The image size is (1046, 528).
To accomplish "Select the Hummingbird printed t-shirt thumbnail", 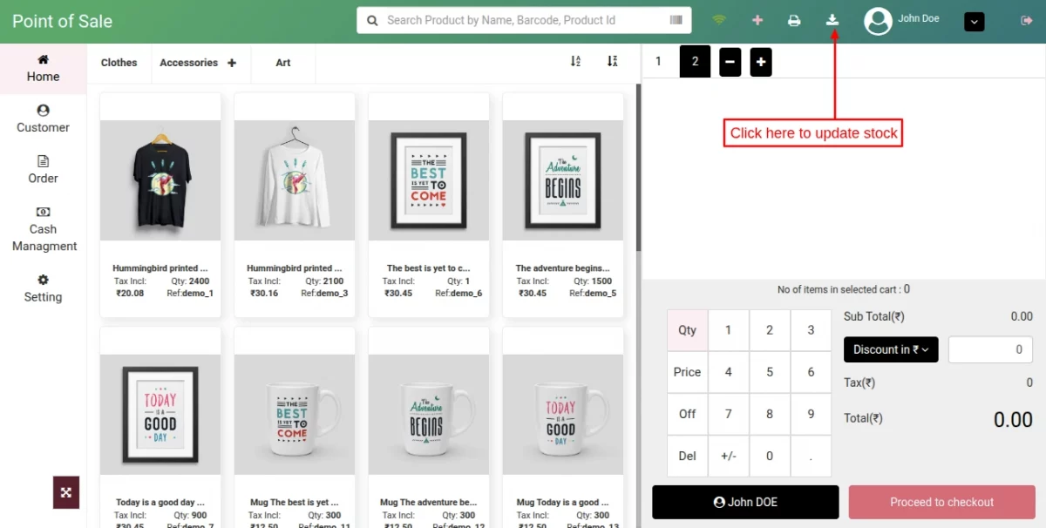I will click(160, 179).
